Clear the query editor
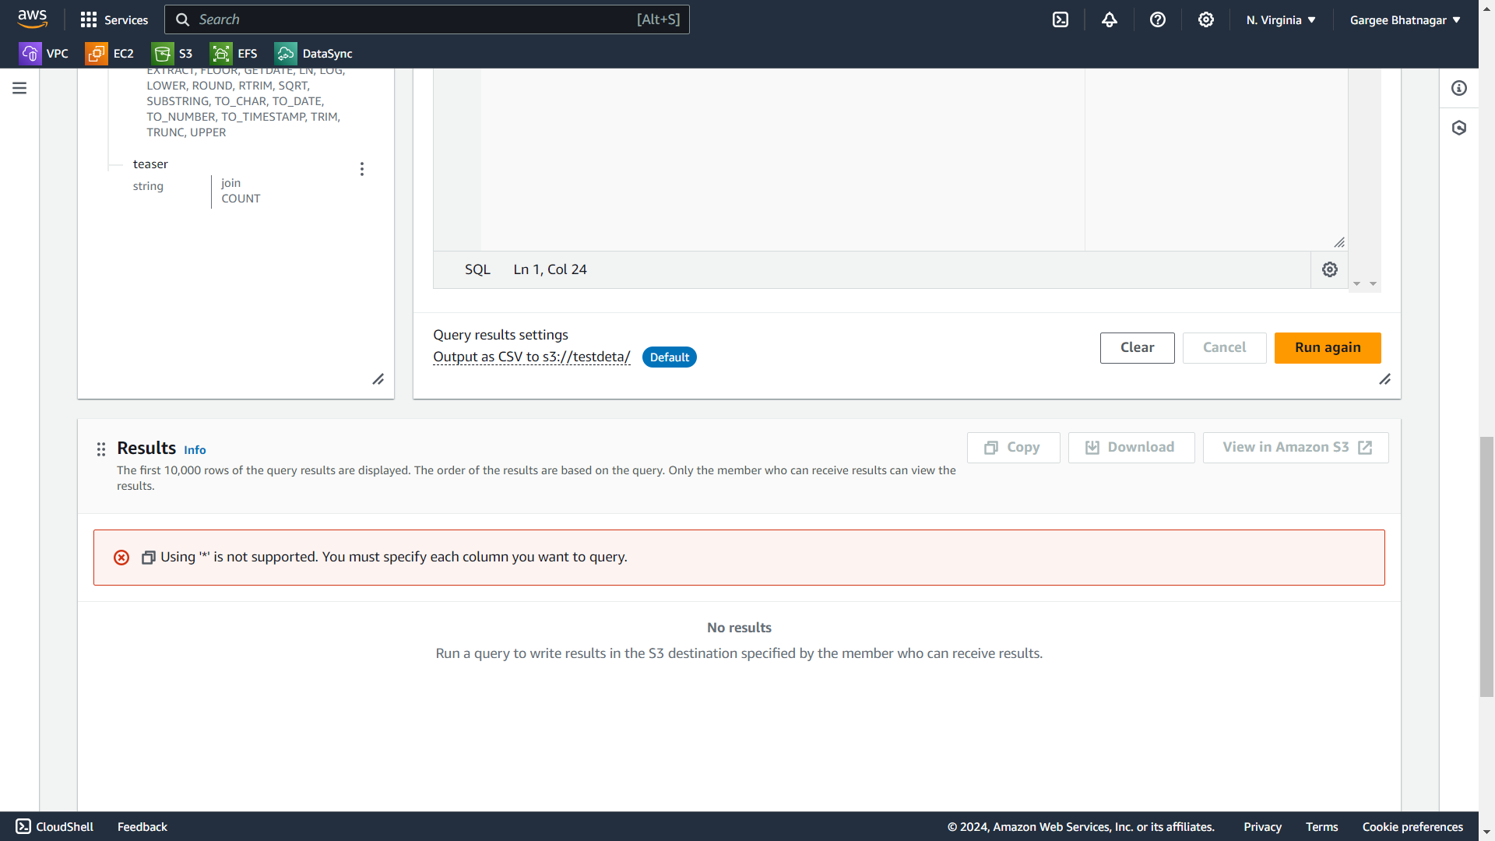 (1137, 348)
